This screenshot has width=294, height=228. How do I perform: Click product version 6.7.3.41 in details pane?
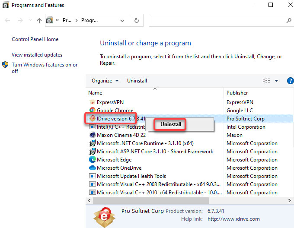click(216, 211)
